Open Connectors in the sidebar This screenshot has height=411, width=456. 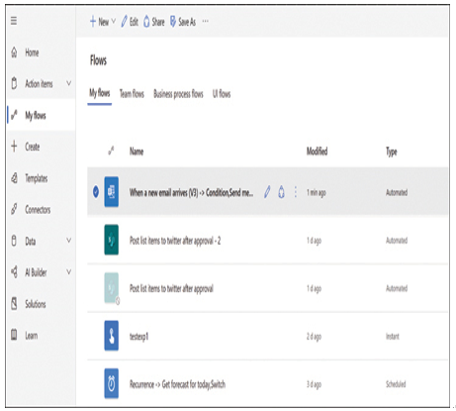(x=38, y=210)
